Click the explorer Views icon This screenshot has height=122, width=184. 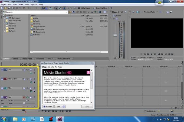(x=104, y=12)
